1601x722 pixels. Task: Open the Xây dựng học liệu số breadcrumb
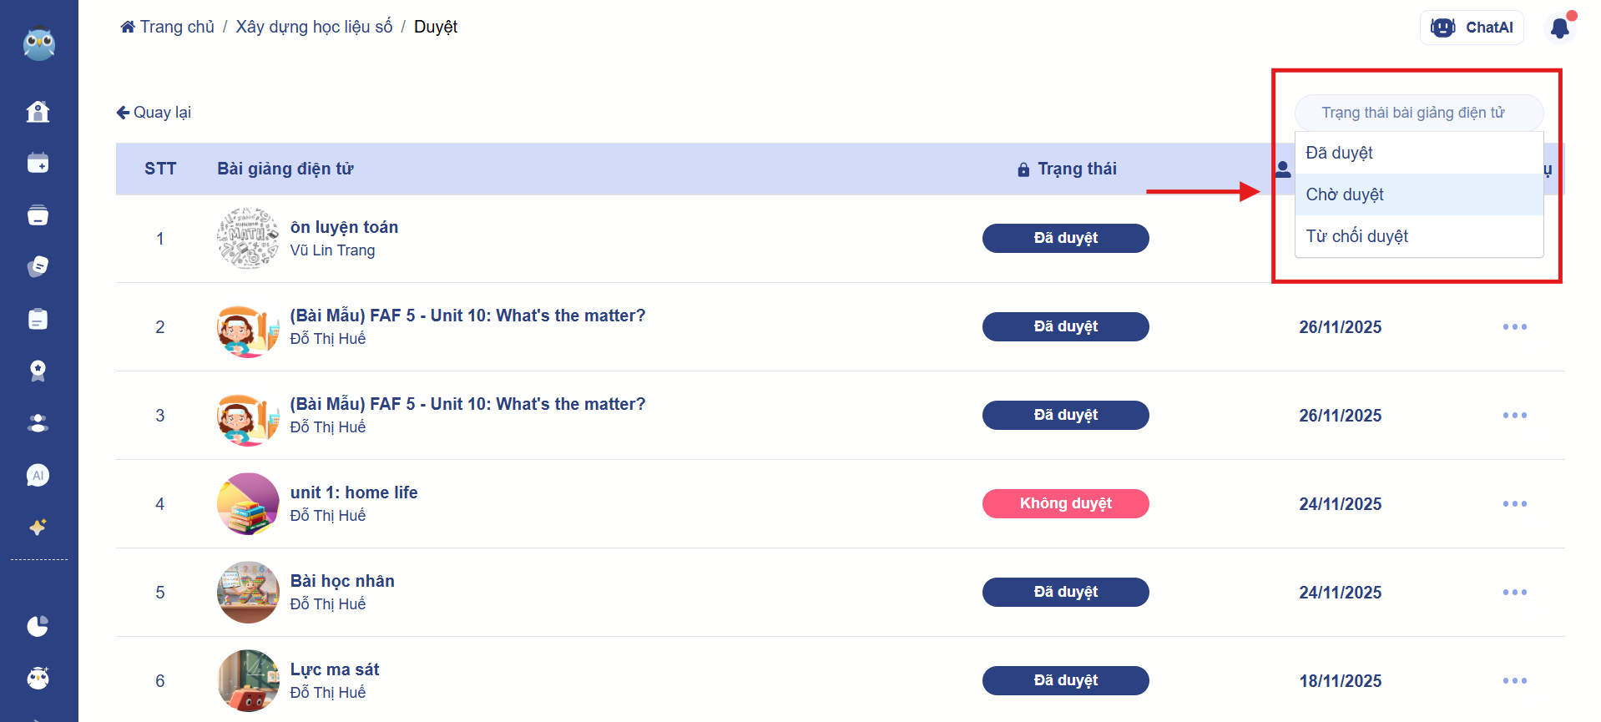[314, 27]
